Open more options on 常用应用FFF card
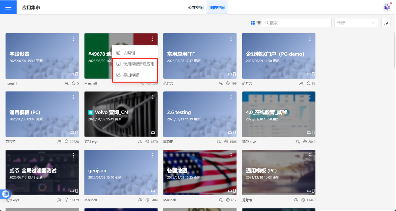 (231, 39)
